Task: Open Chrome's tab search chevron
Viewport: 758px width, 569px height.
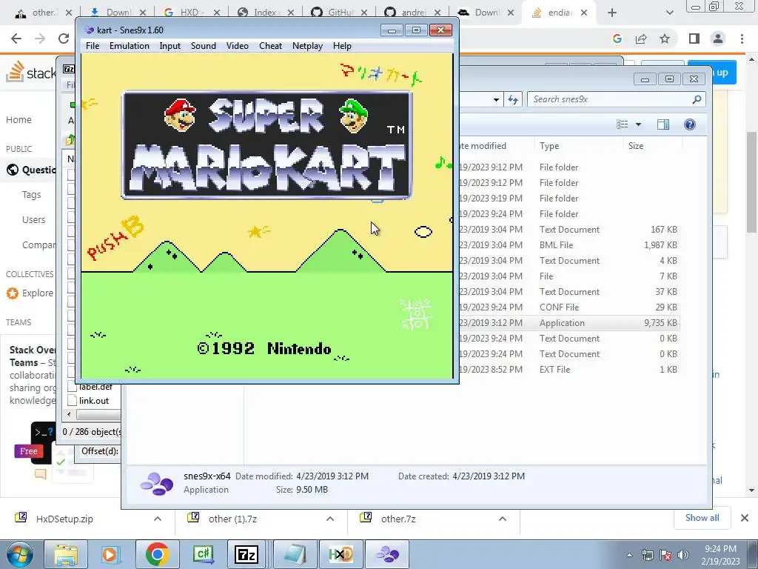Action: 669,13
